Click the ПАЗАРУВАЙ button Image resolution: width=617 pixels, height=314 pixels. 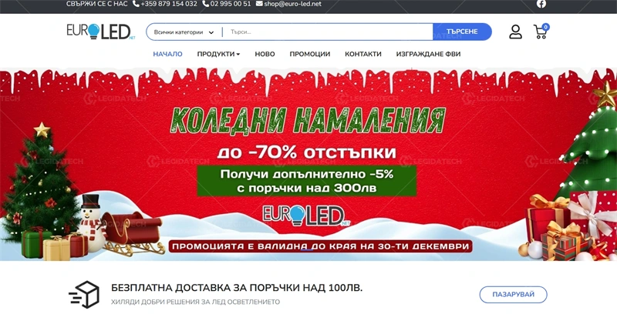(x=513, y=295)
